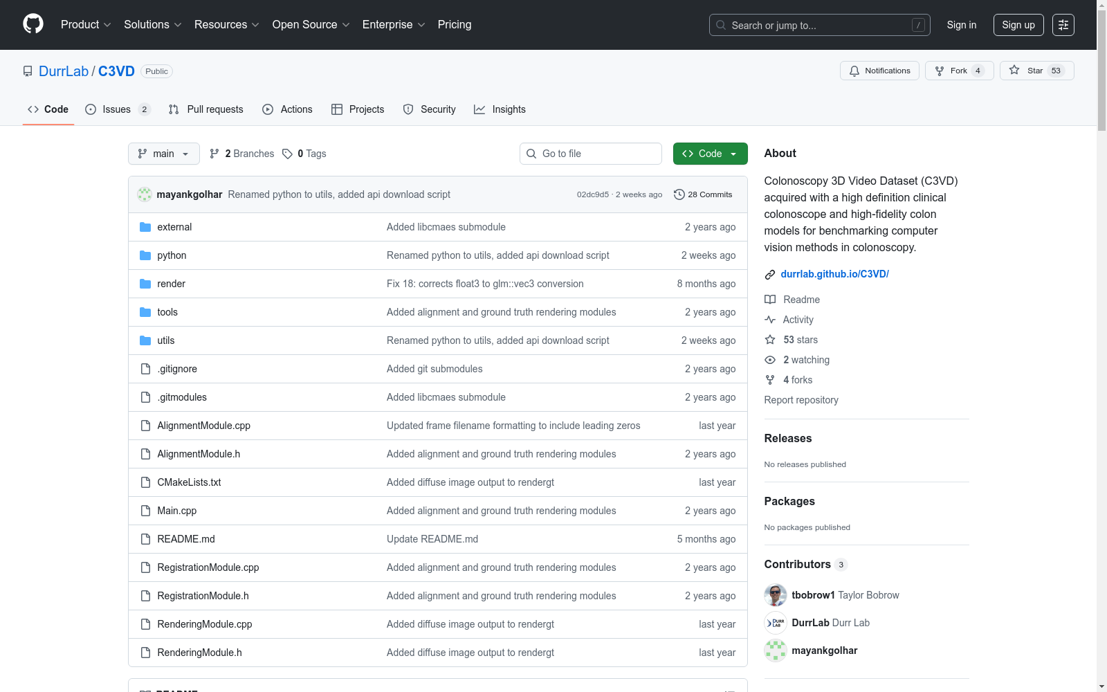Click the file icon beside CMakeLists.txt

click(x=145, y=482)
